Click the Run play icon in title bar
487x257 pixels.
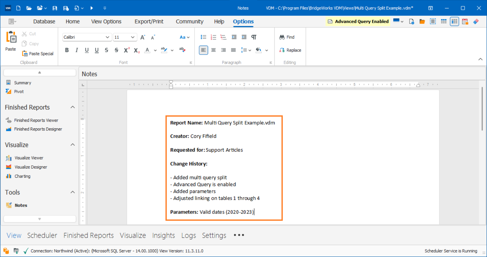tap(92, 8)
